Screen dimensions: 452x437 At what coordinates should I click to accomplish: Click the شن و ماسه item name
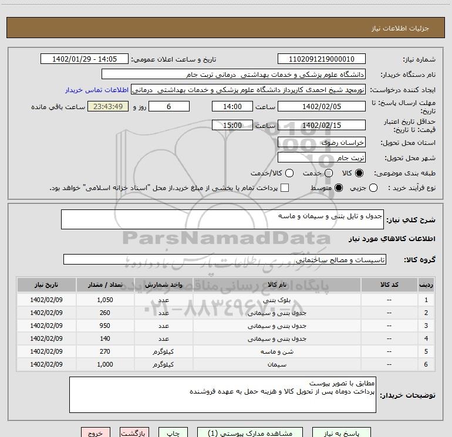coord(276,352)
